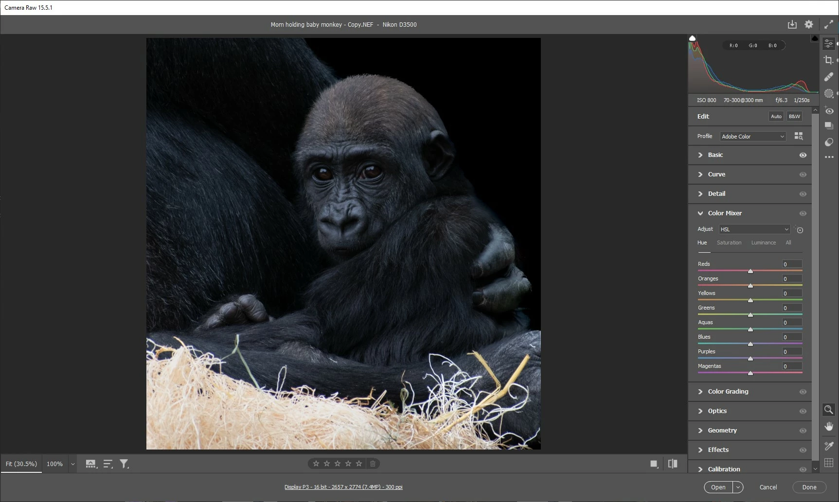The width and height of the screenshot is (839, 502).
Task: Open the Adjust HSL dropdown
Action: pyautogui.click(x=754, y=229)
